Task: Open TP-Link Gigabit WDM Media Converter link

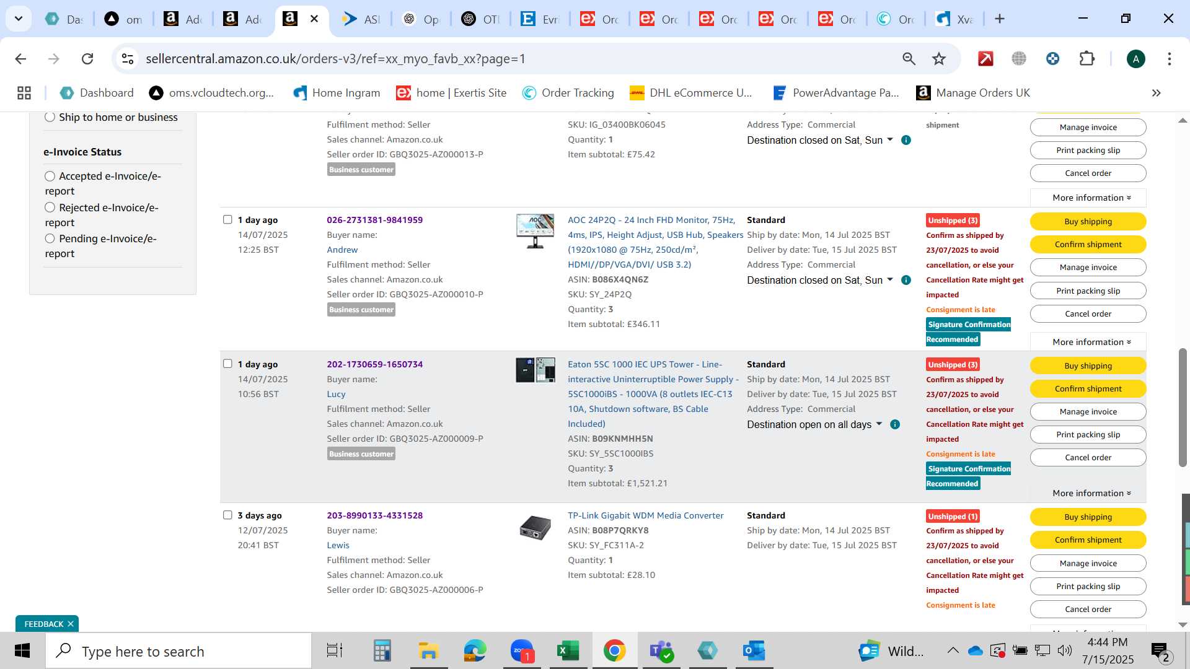Action: pos(646,515)
